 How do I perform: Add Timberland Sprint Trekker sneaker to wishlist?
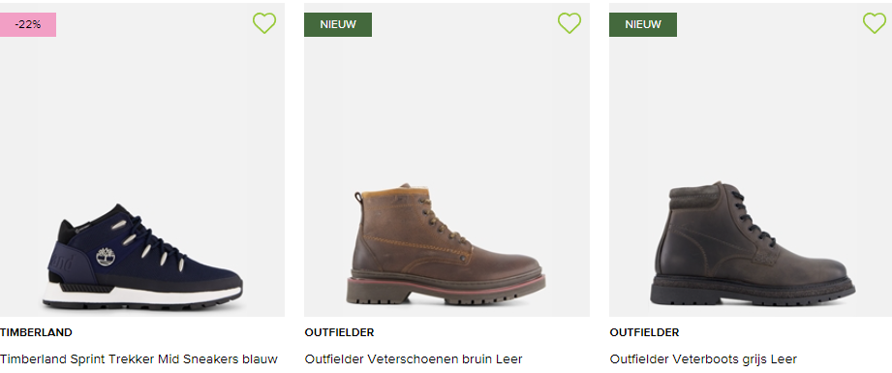pos(264,23)
